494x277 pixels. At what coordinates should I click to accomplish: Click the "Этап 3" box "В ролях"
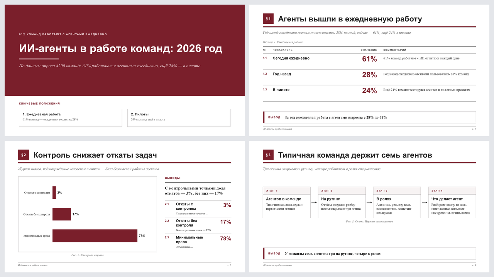pyautogui.click(x=397, y=202)
